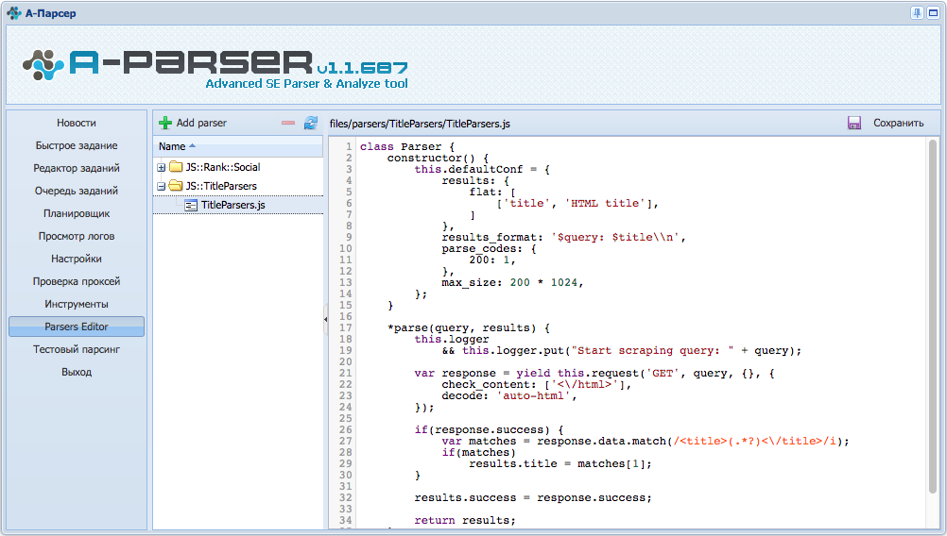
Task: Click the Add parser button label
Action: [x=201, y=123]
